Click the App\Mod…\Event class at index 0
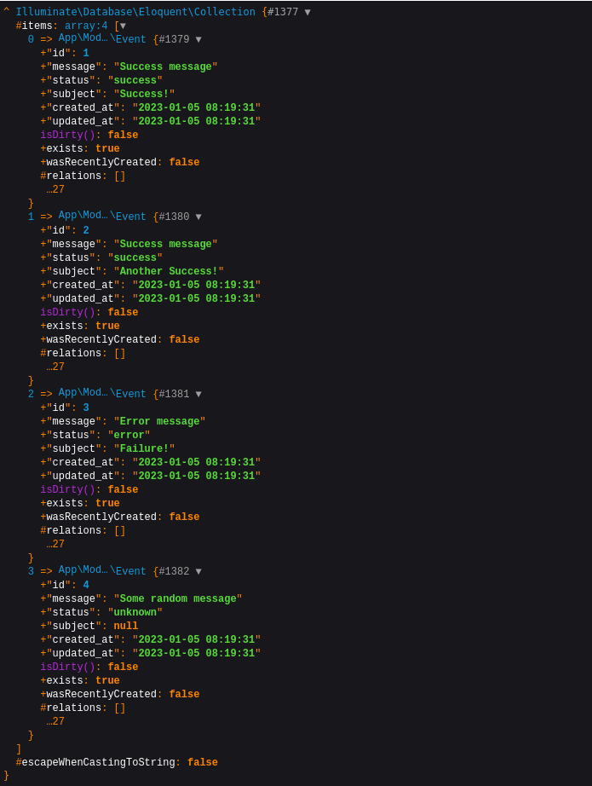This screenshot has height=786, width=592. (x=102, y=39)
